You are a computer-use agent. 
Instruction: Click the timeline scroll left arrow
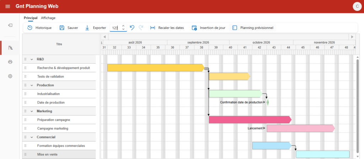coord(105,37)
